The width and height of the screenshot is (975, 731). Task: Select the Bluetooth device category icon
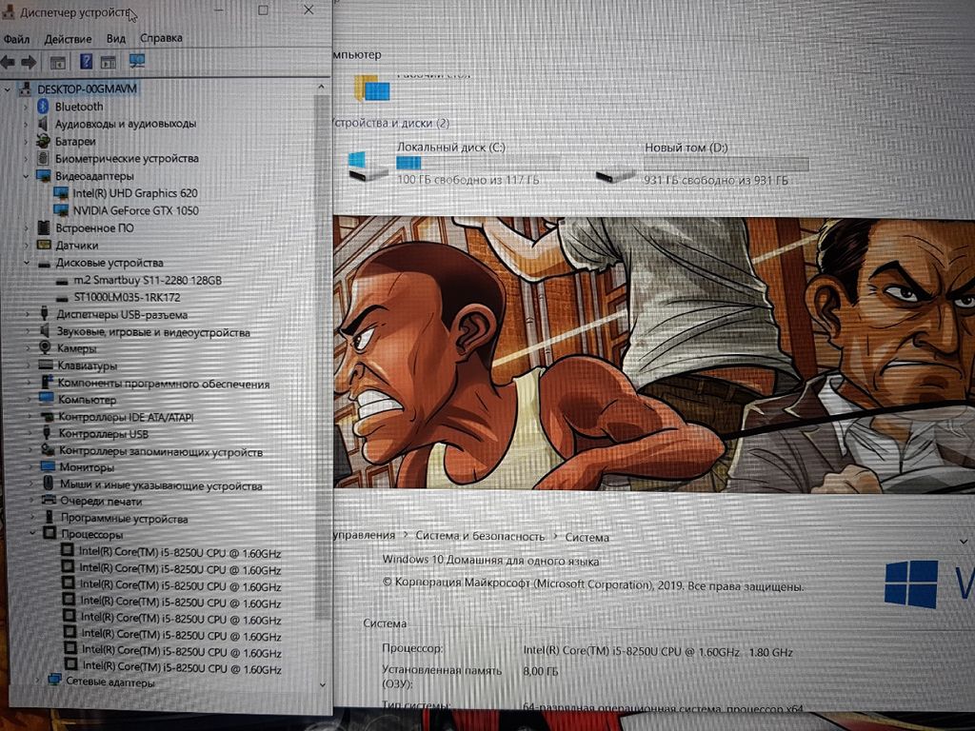tap(43, 107)
